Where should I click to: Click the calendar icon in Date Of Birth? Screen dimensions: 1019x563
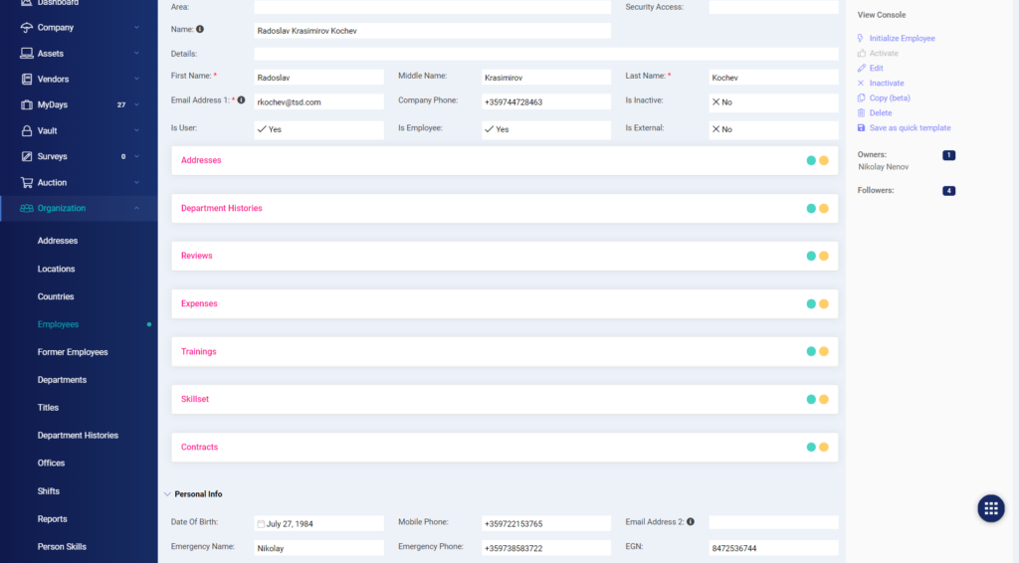tap(261, 523)
